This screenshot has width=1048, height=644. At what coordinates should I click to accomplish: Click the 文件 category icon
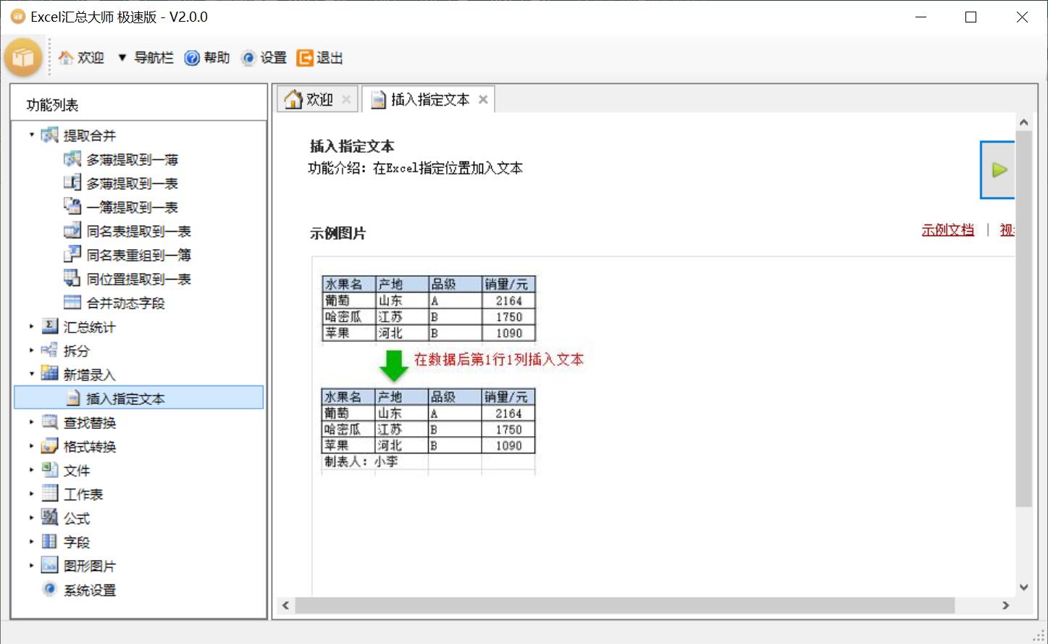click(x=50, y=469)
